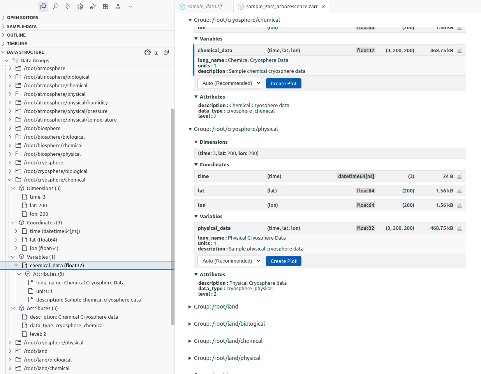The height and width of the screenshot is (374, 481).
Task: Open Data Structure panel settings gear
Action: point(148,52)
